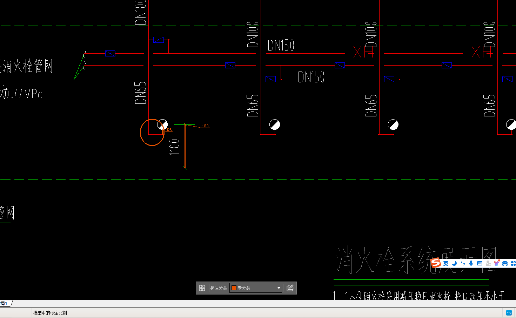Click the 模型中的标注比例:1 status text
516x318 pixels.
click(52, 313)
